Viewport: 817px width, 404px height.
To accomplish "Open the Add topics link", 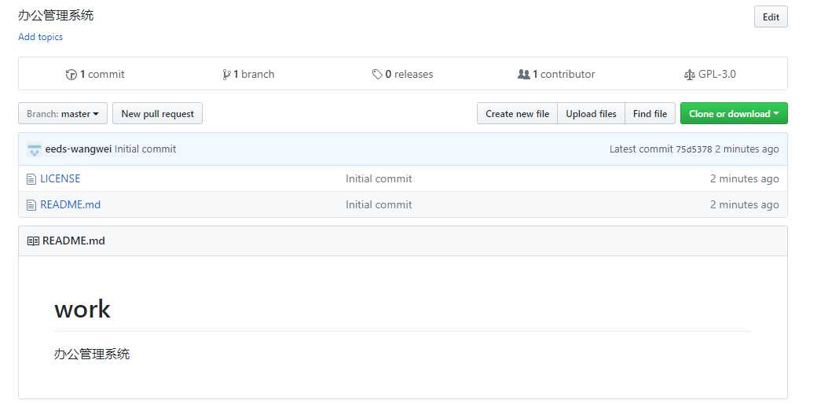I will (x=40, y=37).
